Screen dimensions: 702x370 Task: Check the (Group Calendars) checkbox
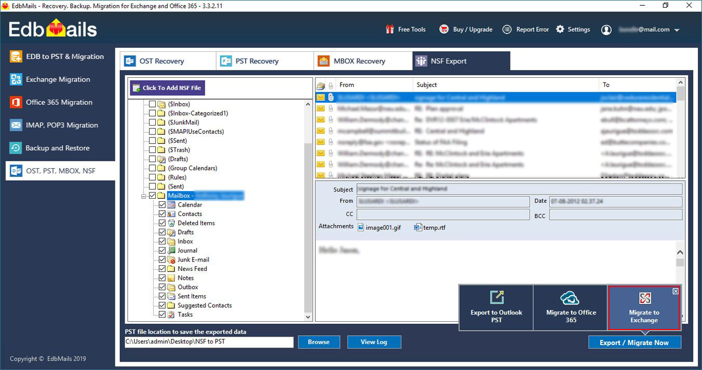[x=152, y=168]
